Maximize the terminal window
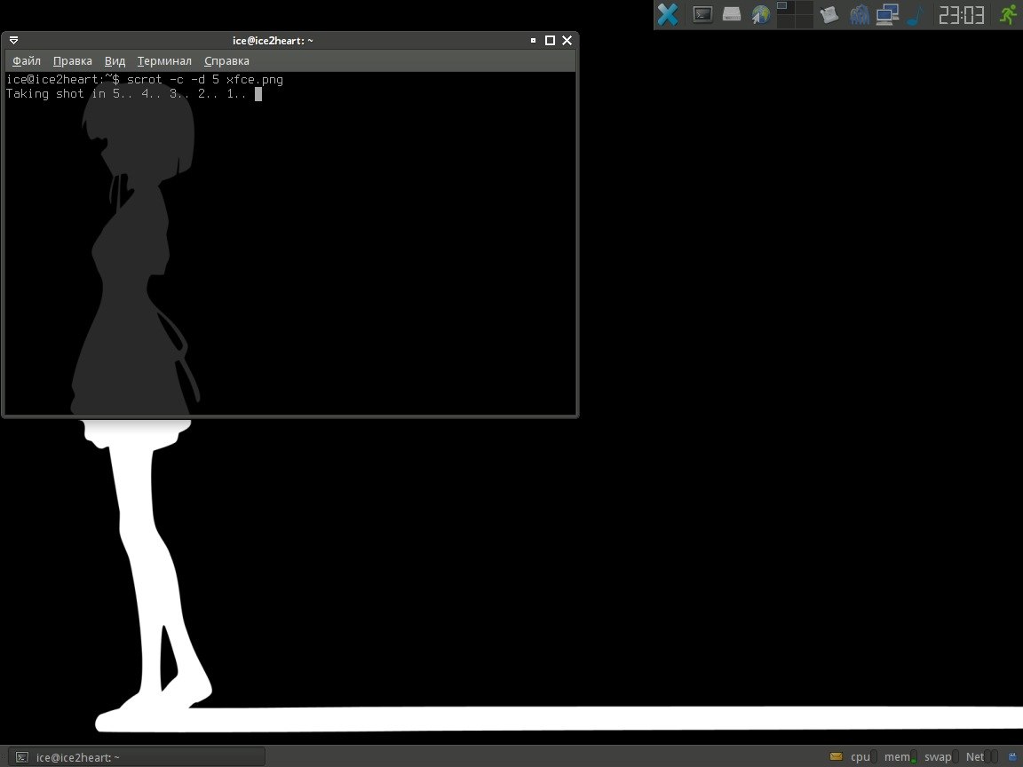The height and width of the screenshot is (767, 1023). (x=550, y=41)
